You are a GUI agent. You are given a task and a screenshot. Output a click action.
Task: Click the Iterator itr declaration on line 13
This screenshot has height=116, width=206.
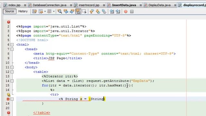(60, 76)
